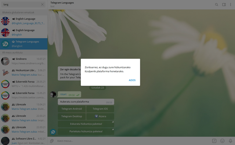Open Software Libre Z... group result
Screen dimensions: 235x145
(23, 140)
